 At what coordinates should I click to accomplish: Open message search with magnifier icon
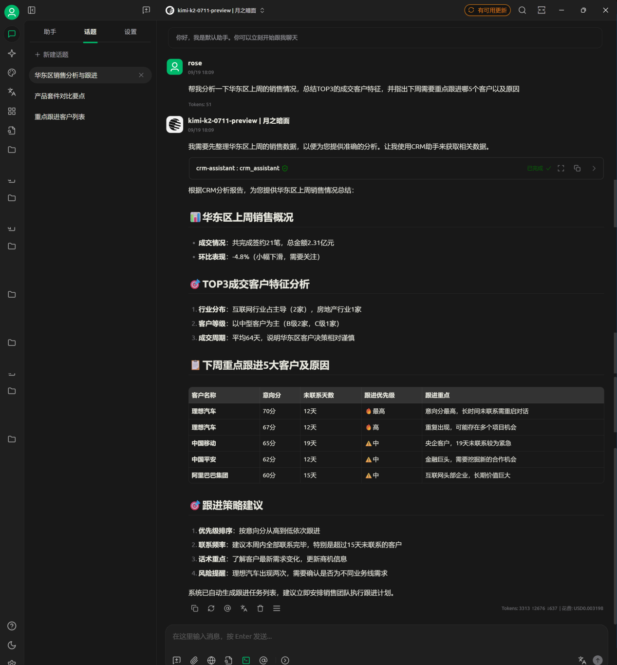click(x=522, y=10)
